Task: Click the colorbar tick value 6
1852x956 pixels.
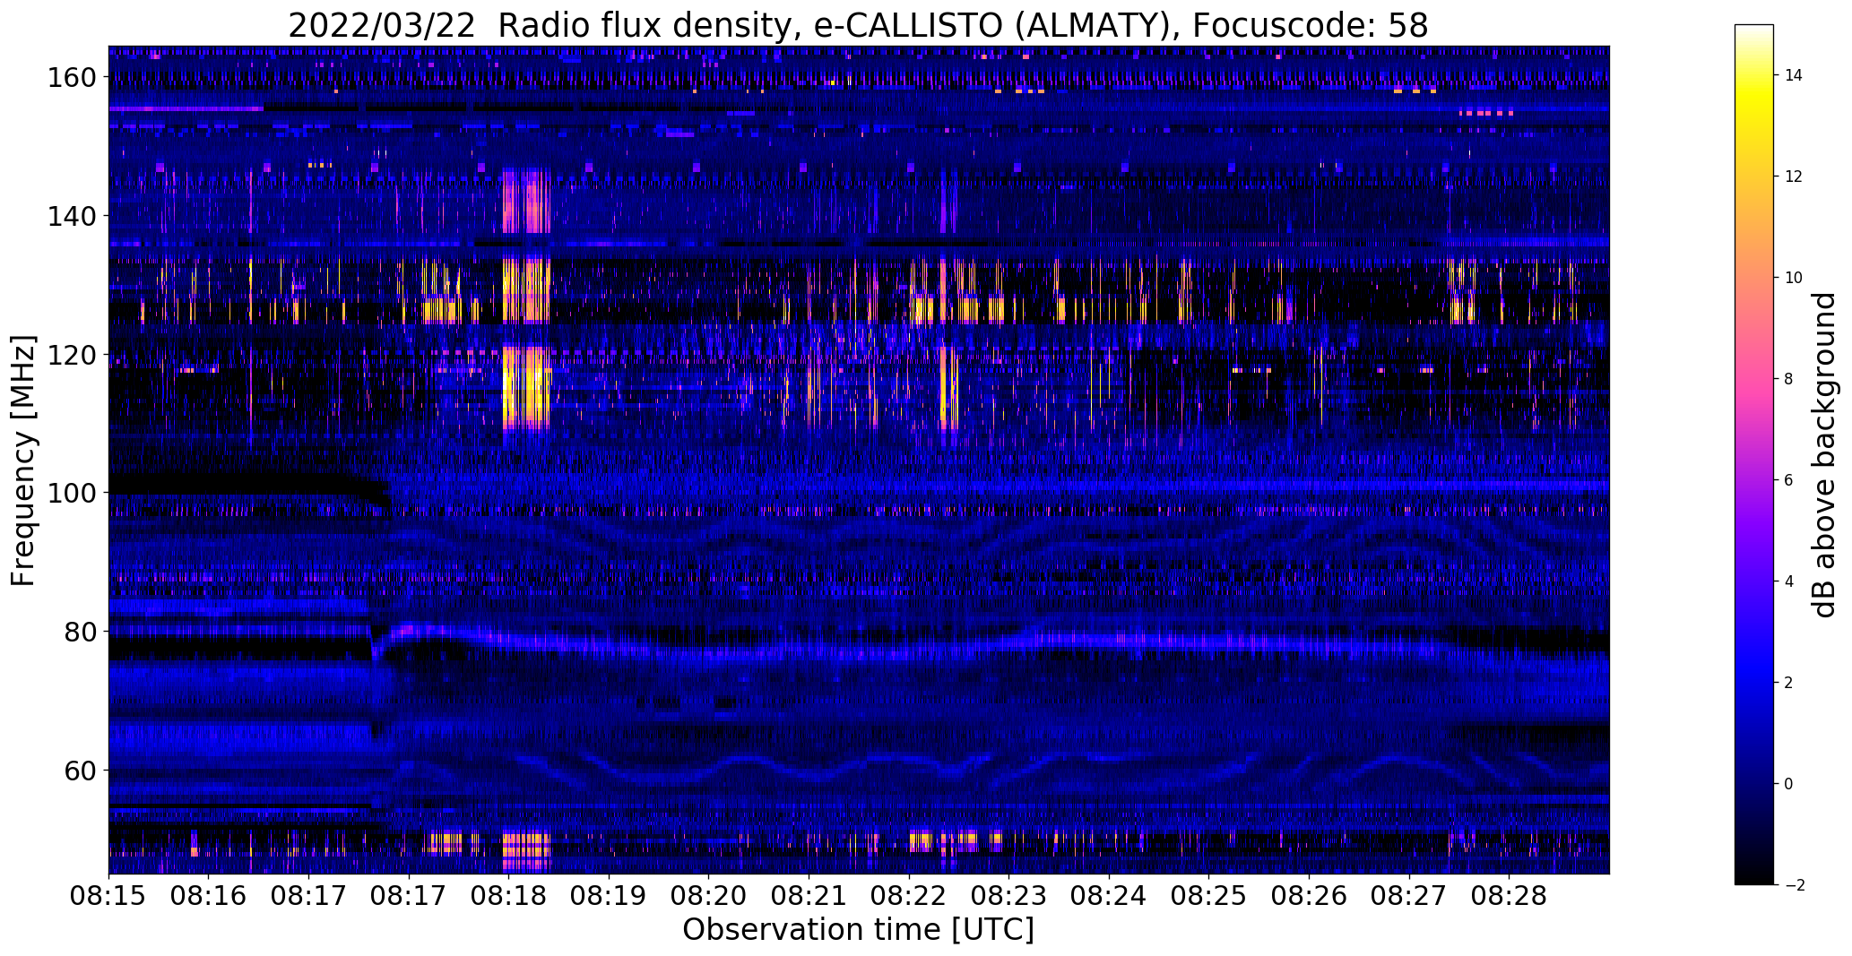Action: [x=1789, y=480]
